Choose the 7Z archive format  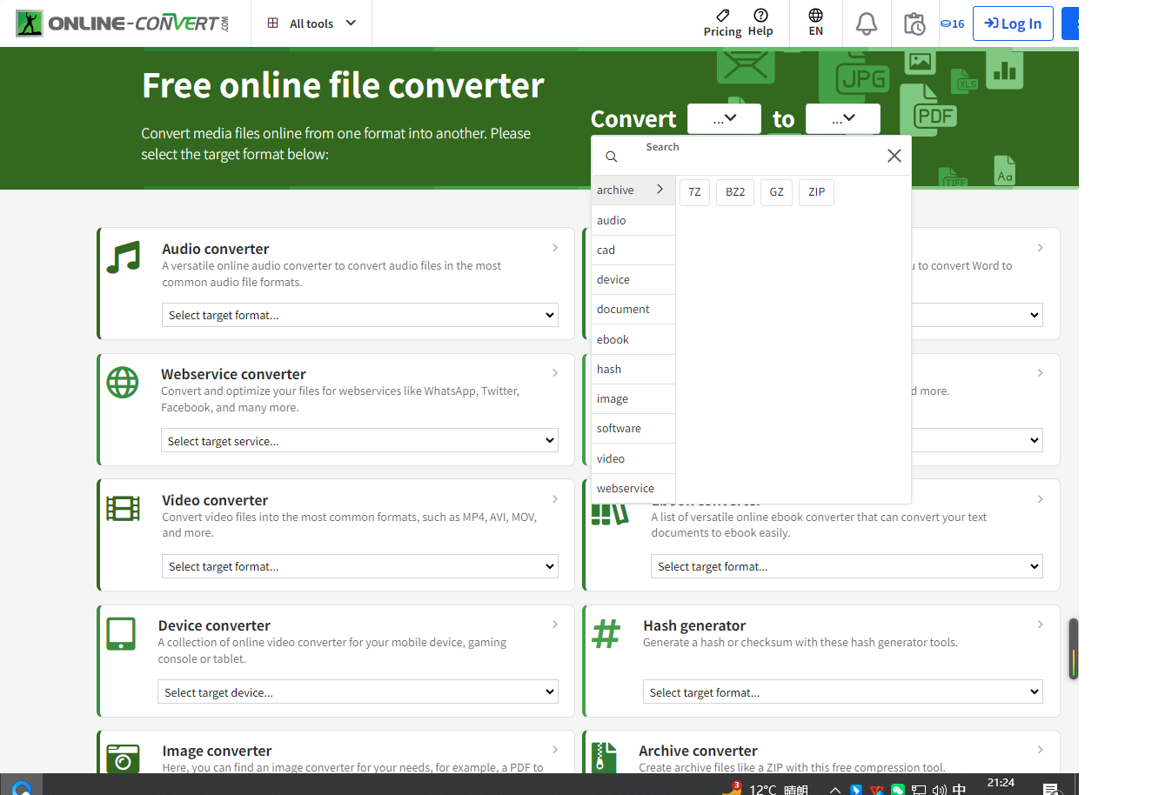(x=694, y=192)
